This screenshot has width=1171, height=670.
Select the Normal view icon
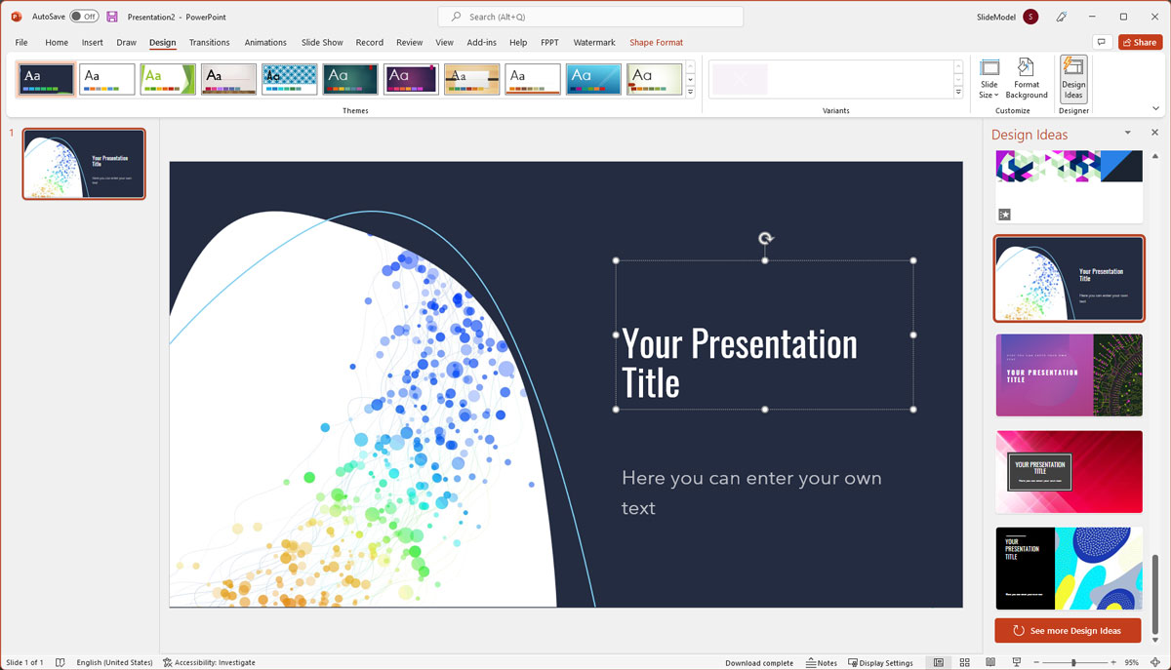(939, 662)
